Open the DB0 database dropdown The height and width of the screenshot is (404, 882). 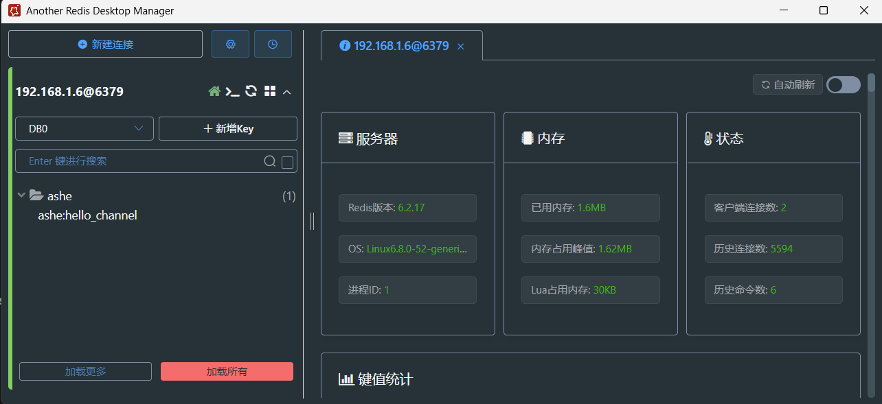84,128
